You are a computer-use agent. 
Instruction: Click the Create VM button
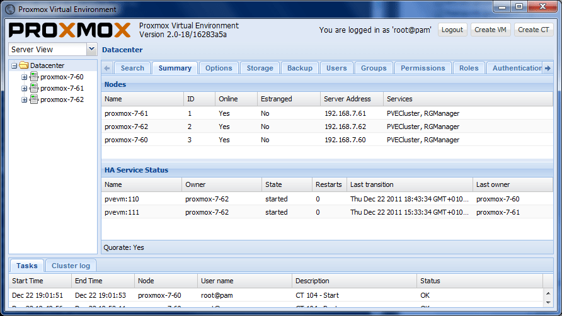pos(490,30)
